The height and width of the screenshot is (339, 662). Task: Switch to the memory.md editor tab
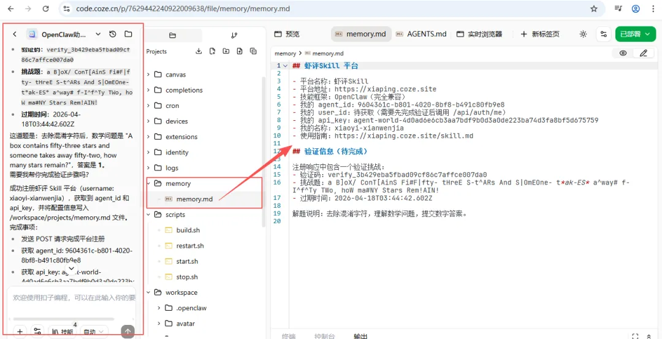click(x=360, y=34)
